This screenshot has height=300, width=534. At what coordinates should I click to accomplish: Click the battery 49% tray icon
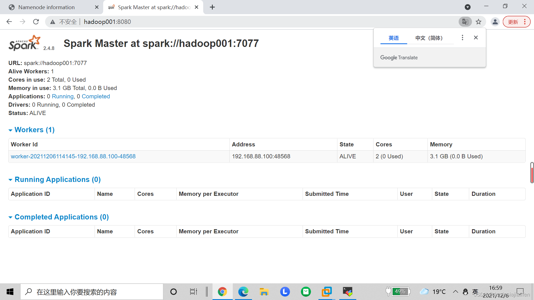pyautogui.click(x=398, y=291)
